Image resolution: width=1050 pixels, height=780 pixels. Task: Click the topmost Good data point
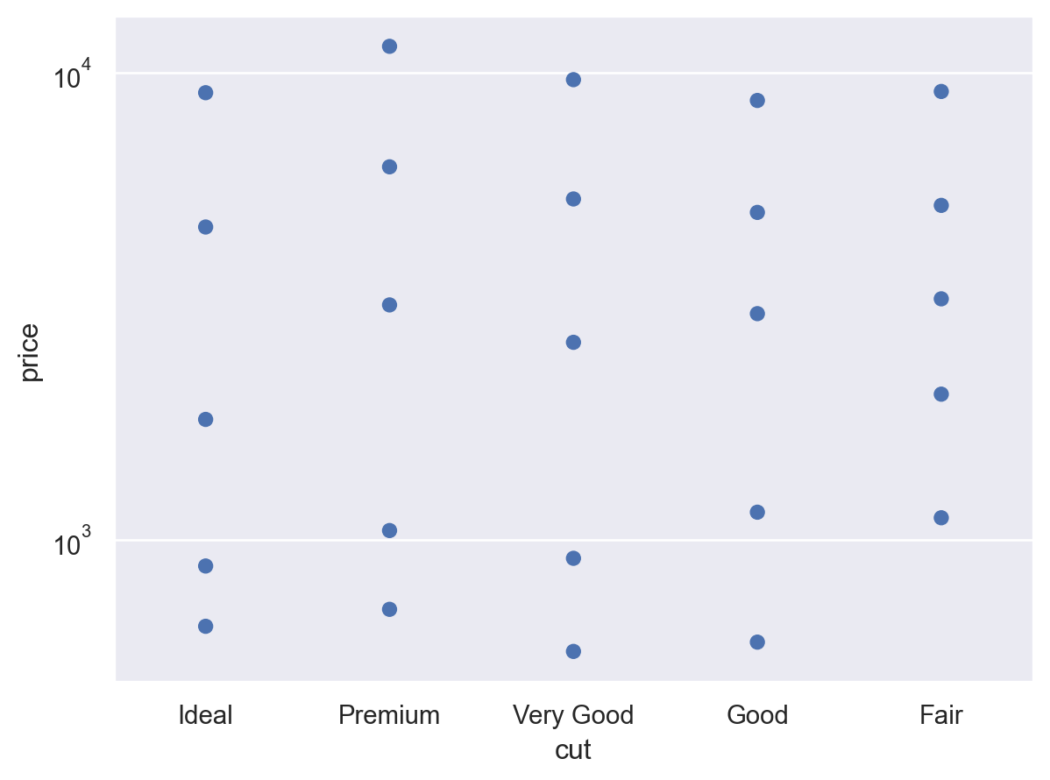(756, 101)
